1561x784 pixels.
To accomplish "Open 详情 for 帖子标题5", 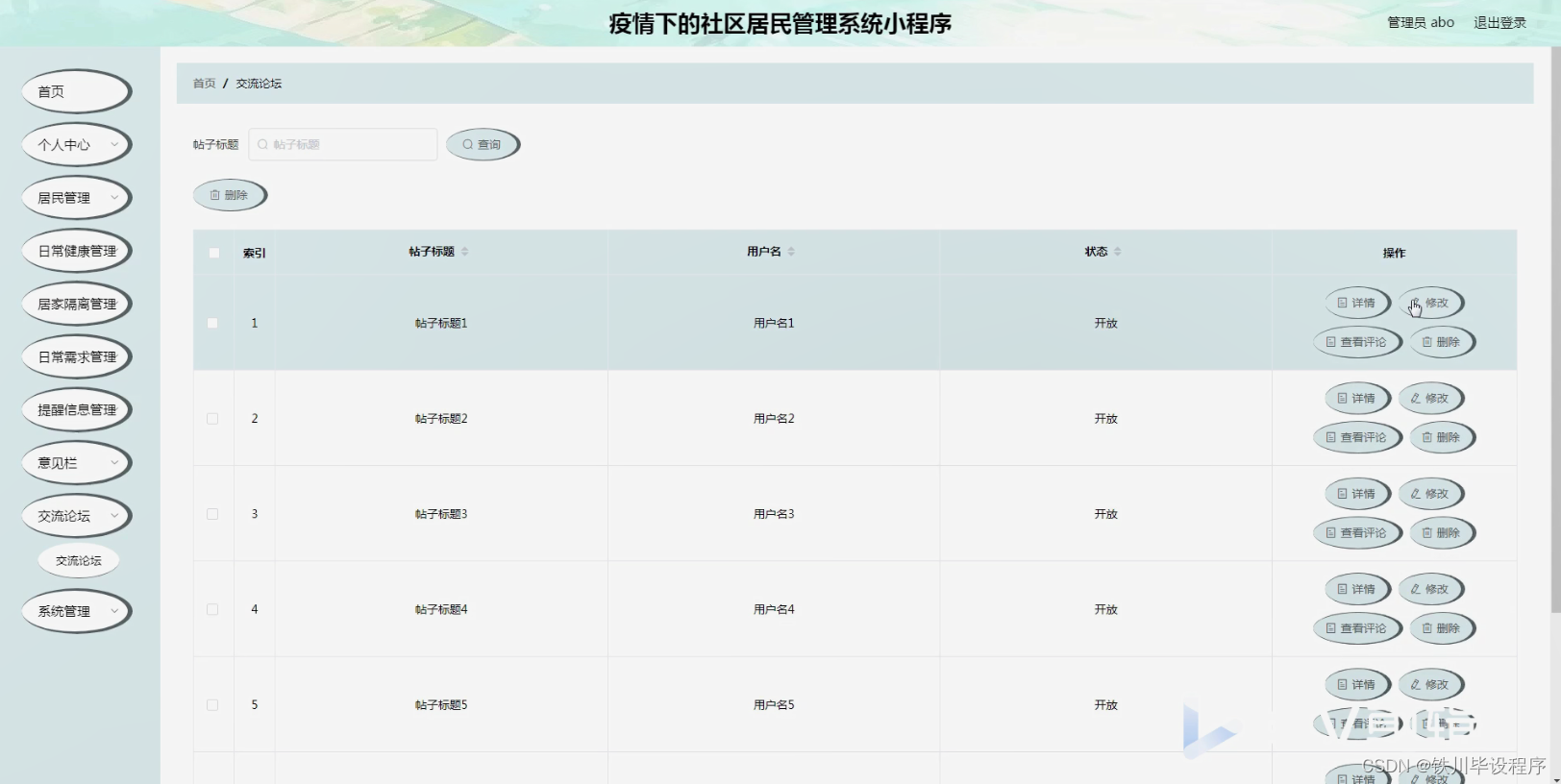I will (1357, 684).
